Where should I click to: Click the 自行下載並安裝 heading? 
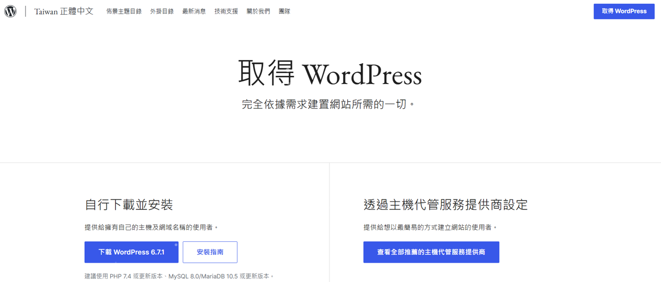click(129, 205)
